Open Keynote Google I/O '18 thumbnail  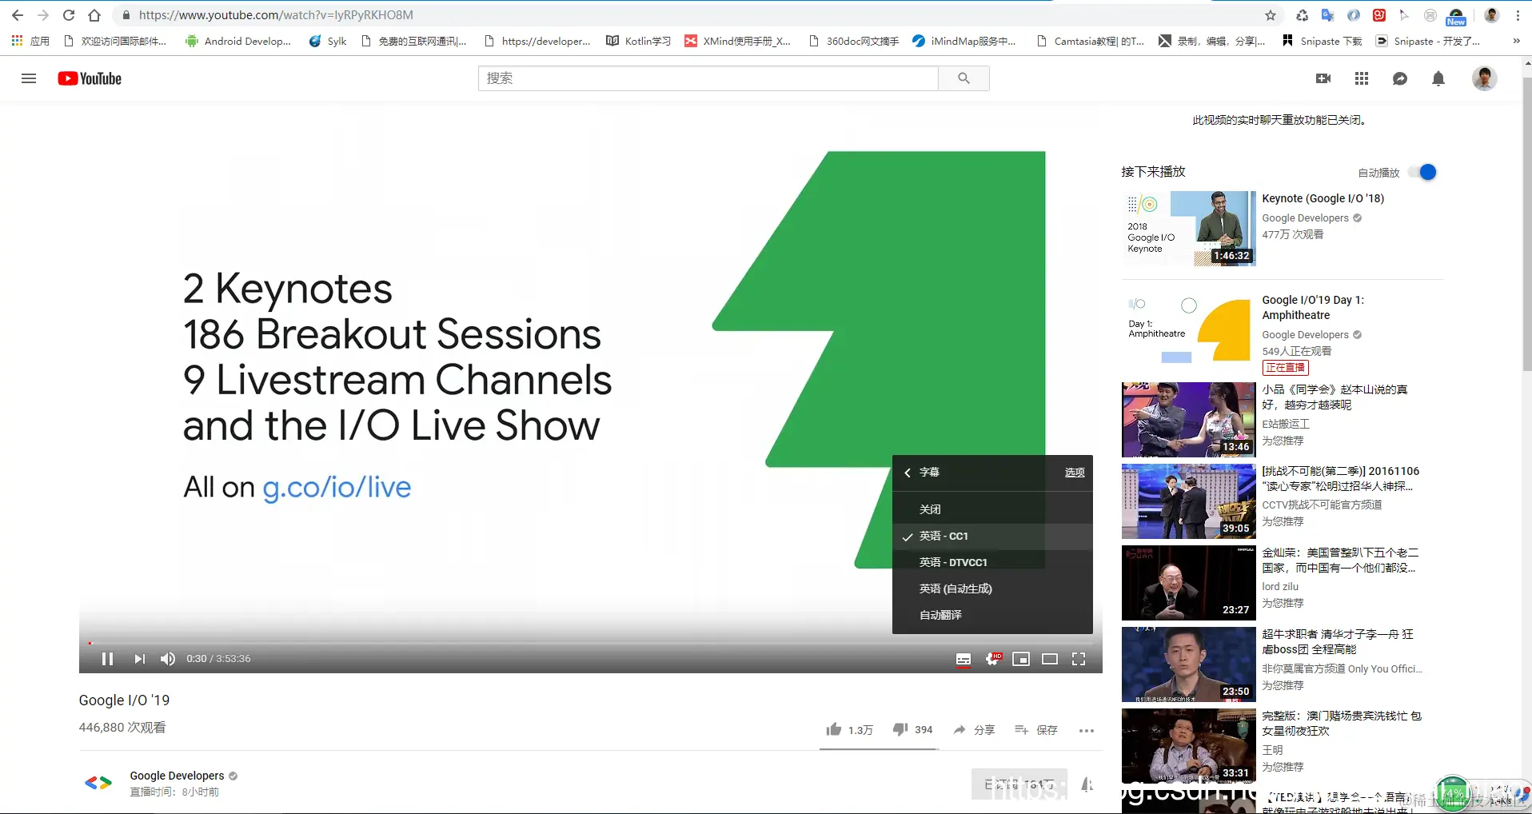1188,229
